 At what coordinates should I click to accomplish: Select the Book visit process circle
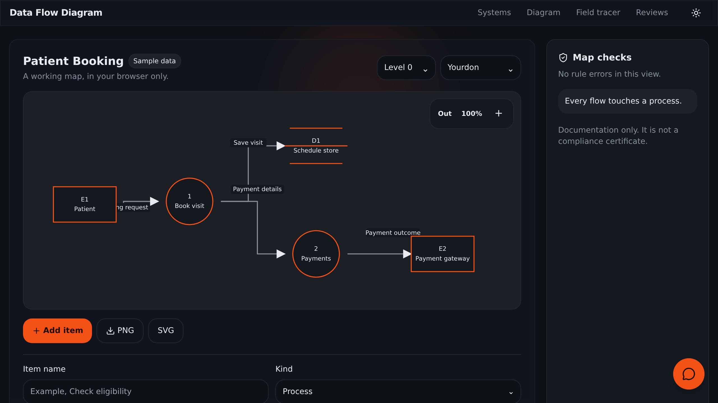point(189,201)
